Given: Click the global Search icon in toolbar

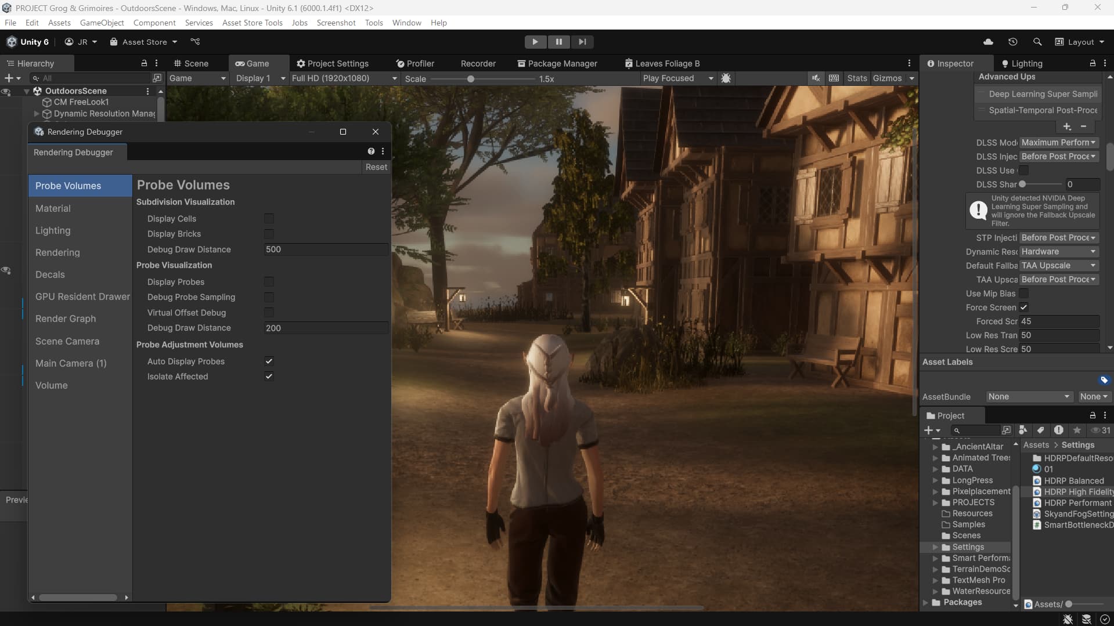Looking at the screenshot, I should click(x=1037, y=42).
